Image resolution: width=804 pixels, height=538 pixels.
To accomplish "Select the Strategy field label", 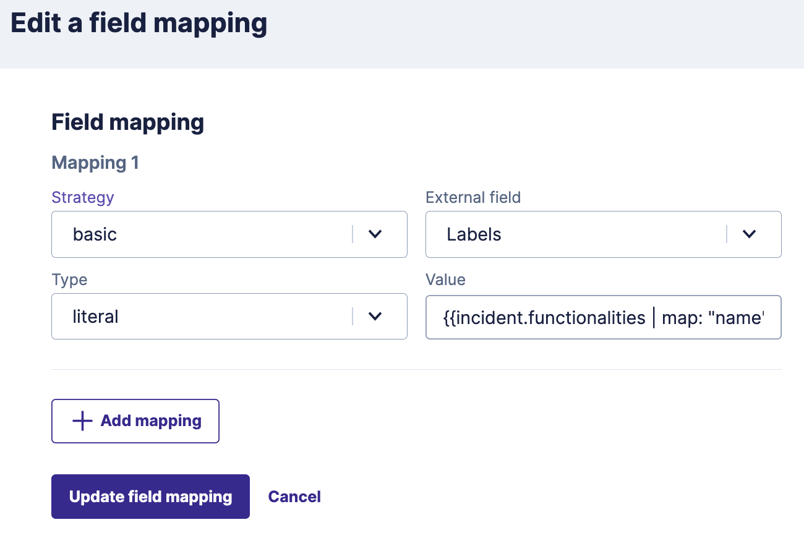I will pos(82,197).
